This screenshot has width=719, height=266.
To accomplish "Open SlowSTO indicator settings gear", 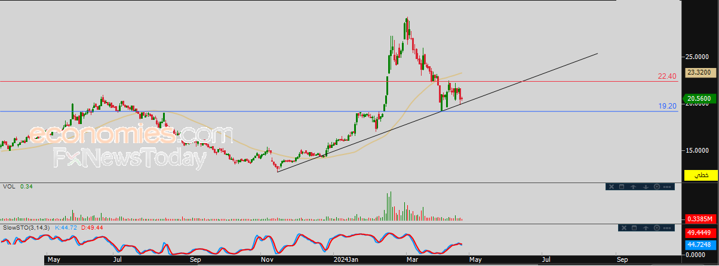I will 657,228.
